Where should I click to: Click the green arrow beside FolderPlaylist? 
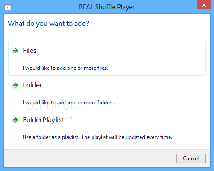[15, 120]
